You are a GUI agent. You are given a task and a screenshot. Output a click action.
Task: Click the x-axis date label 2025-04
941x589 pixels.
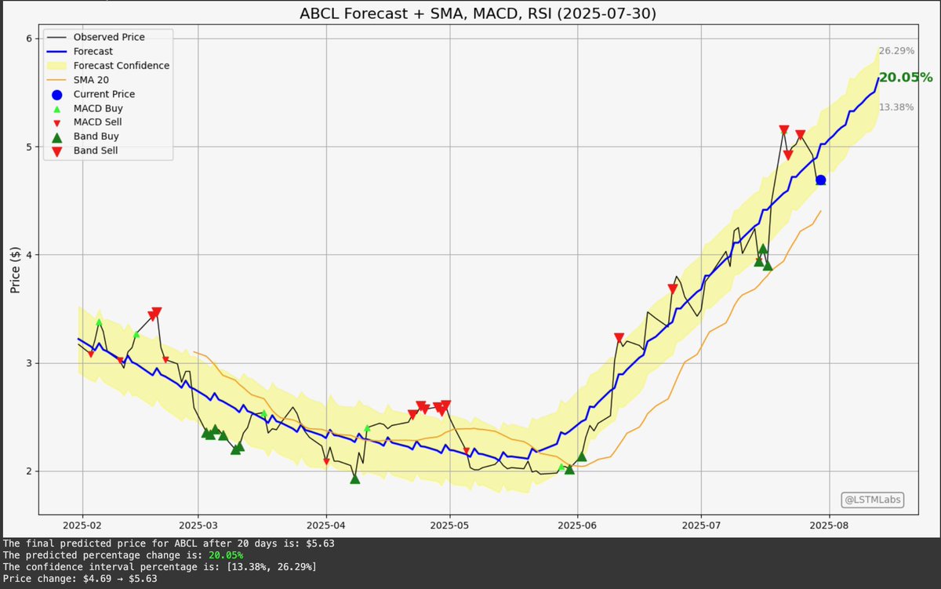click(x=326, y=525)
